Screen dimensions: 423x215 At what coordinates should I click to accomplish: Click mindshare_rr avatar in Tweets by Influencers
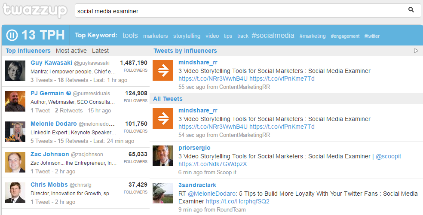[163, 70]
